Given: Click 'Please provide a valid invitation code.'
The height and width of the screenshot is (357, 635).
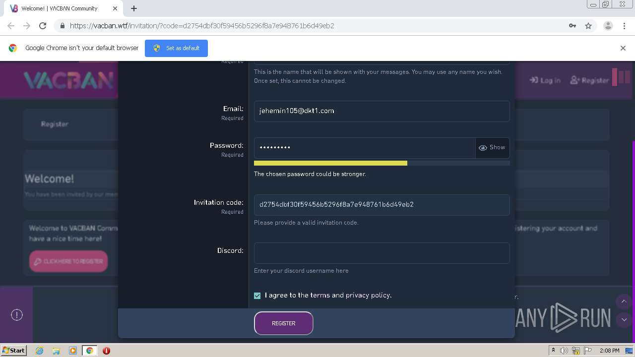Looking at the screenshot, I should pos(306,223).
